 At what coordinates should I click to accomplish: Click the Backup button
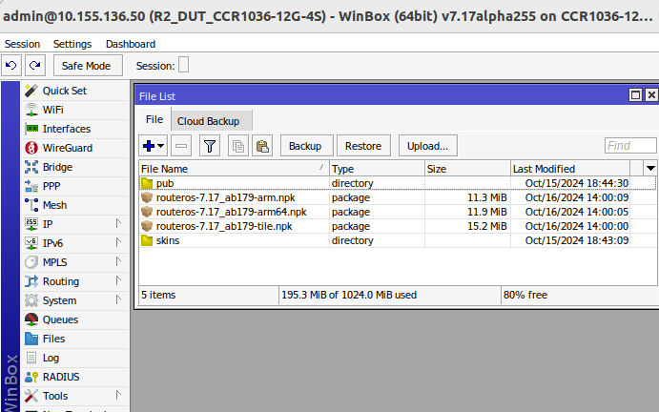305,146
